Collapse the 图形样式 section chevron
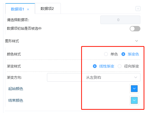The height and width of the screenshot is (113, 150). [136, 41]
